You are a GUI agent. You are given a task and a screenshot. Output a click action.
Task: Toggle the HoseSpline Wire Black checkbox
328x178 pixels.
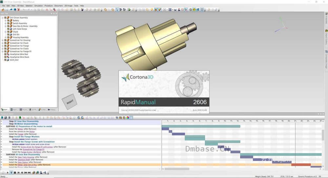click(x=5, y=57)
